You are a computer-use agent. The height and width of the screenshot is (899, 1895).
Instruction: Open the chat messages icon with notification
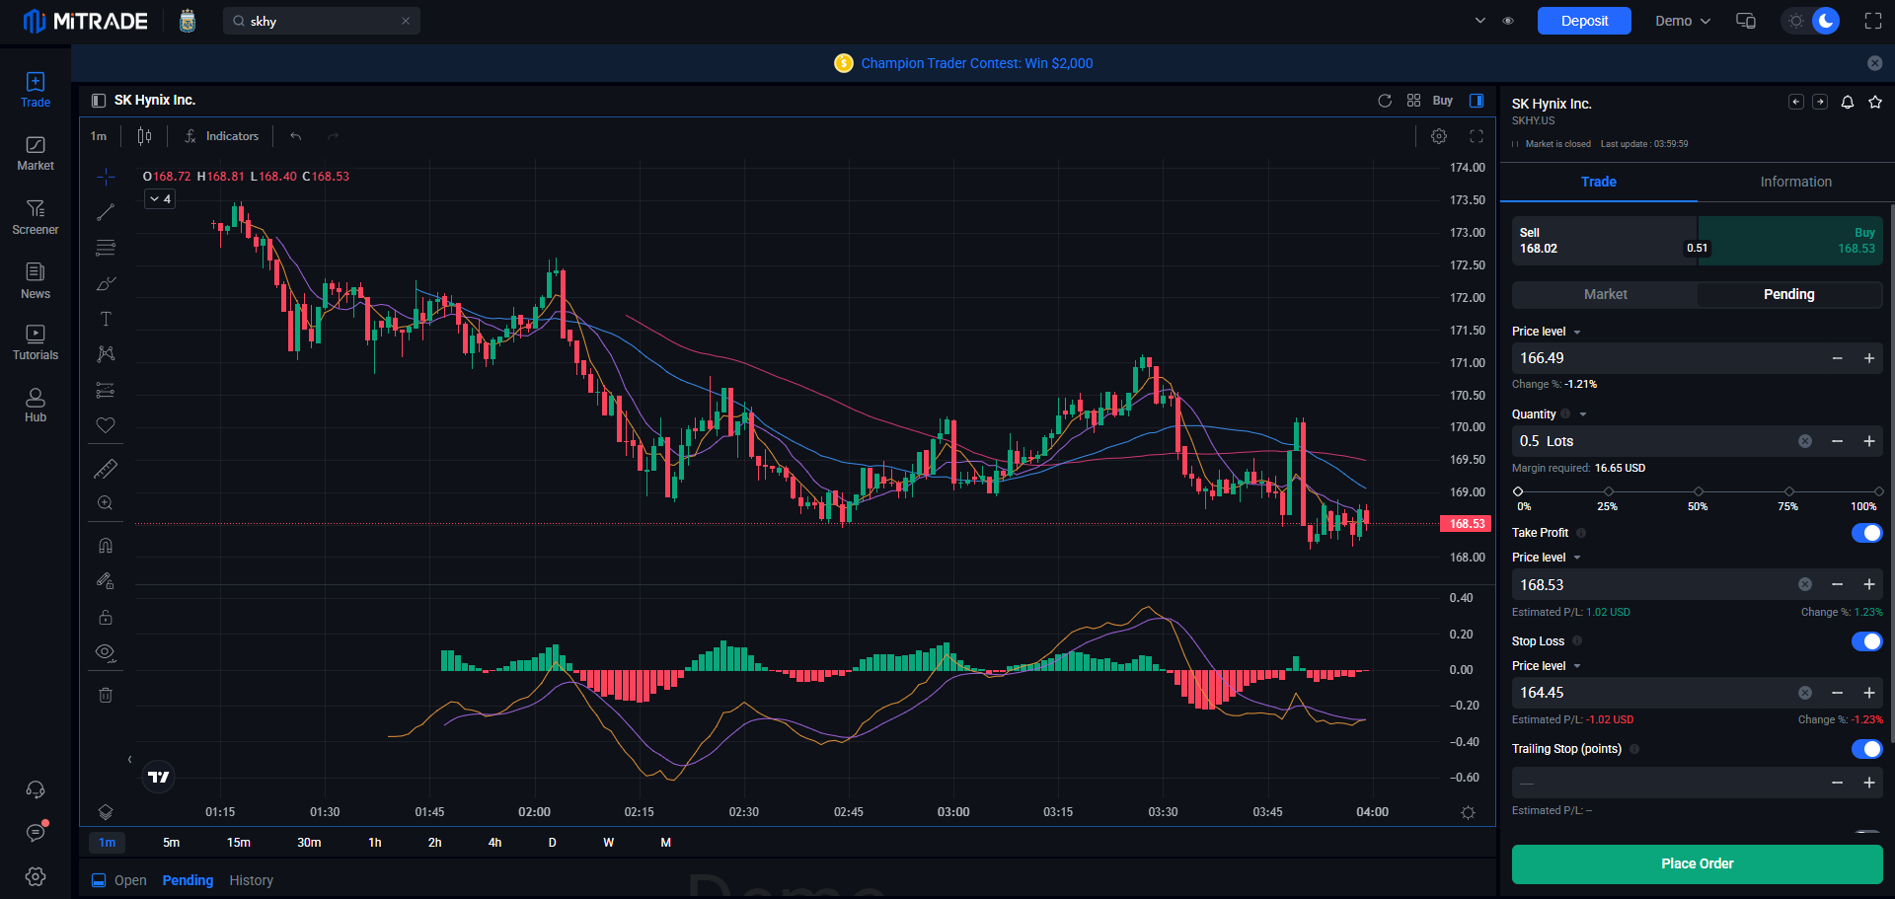pos(36,833)
